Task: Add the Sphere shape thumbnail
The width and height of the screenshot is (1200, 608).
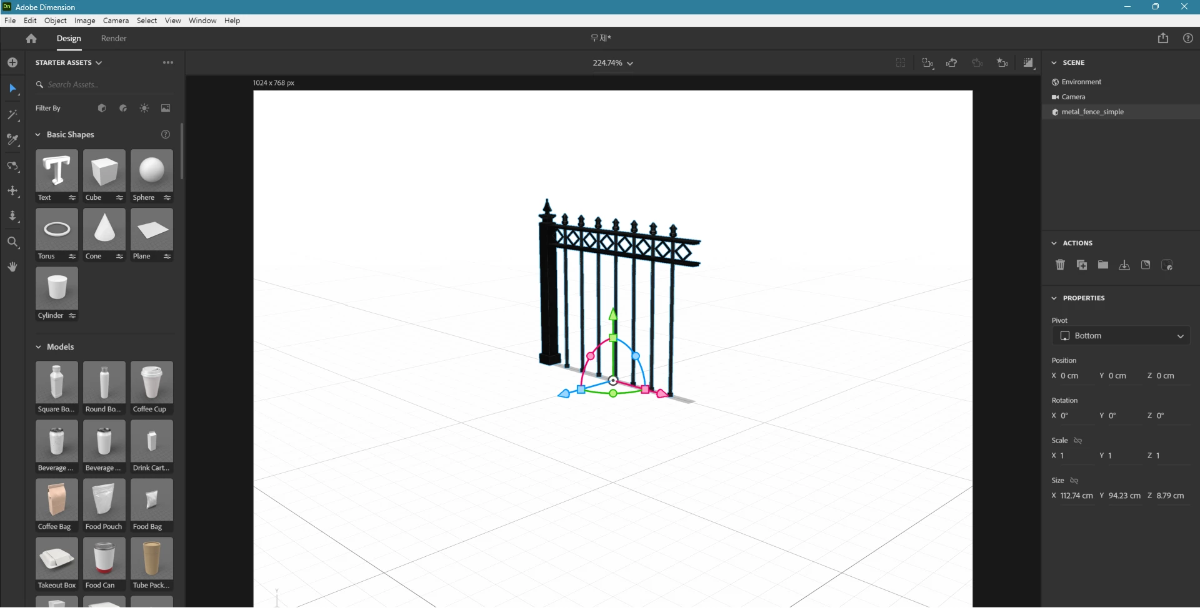Action: coord(152,170)
